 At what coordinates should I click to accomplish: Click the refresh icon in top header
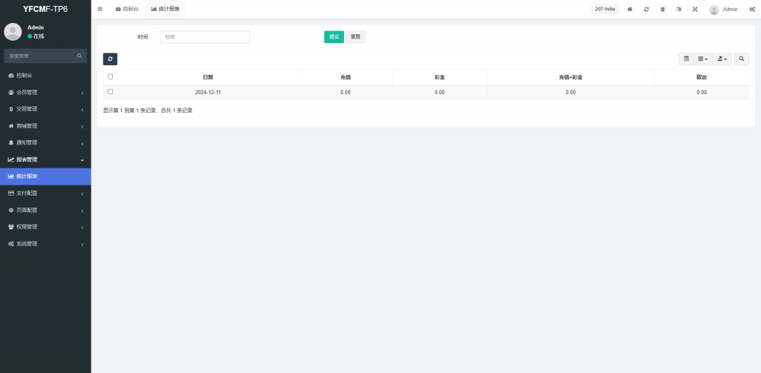click(x=647, y=9)
